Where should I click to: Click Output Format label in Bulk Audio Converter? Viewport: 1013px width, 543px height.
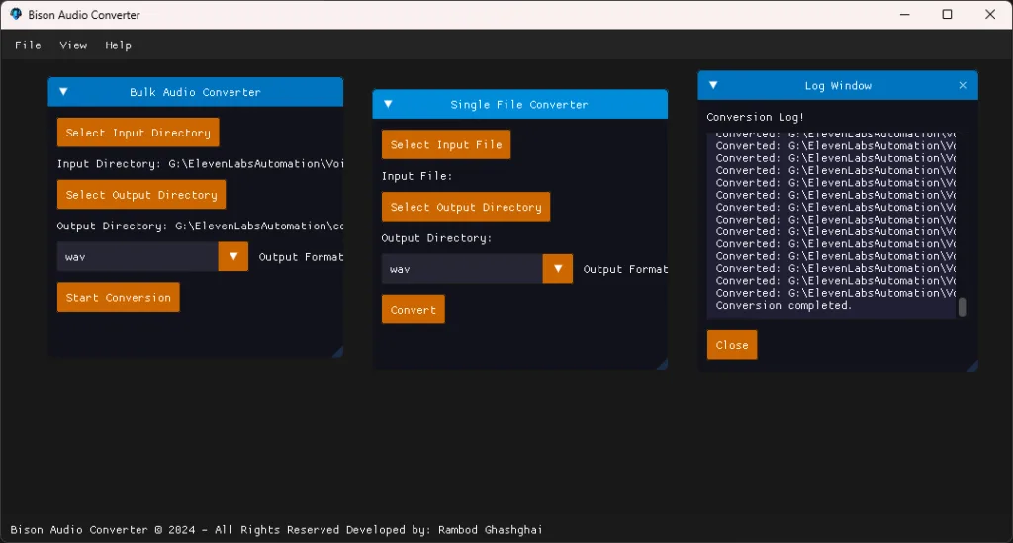tap(301, 257)
